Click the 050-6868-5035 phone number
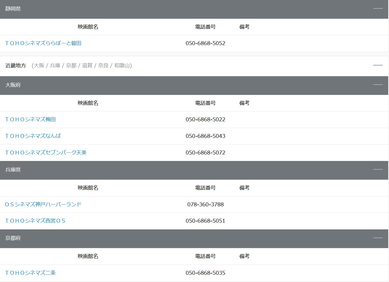Screen dimensions: 389x282 click(x=205, y=273)
